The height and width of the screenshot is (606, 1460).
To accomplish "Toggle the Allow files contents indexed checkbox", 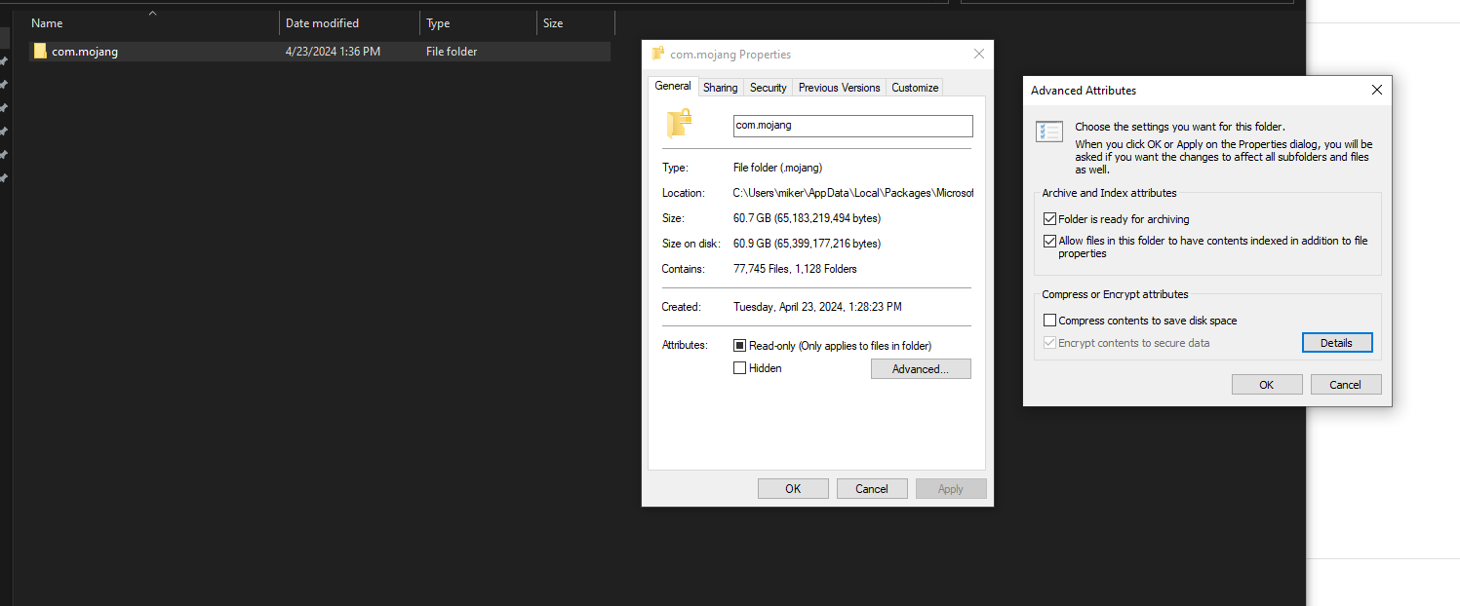I will pyautogui.click(x=1049, y=241).
